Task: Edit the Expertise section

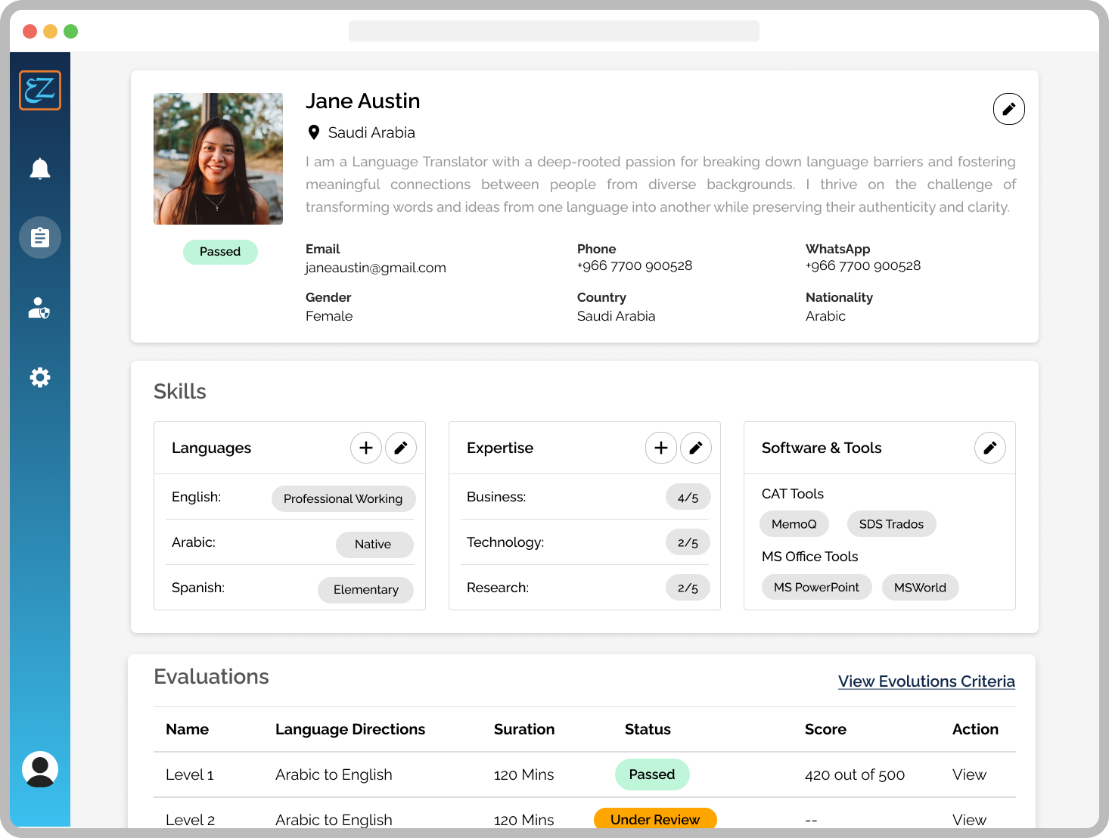Action: 696,448
